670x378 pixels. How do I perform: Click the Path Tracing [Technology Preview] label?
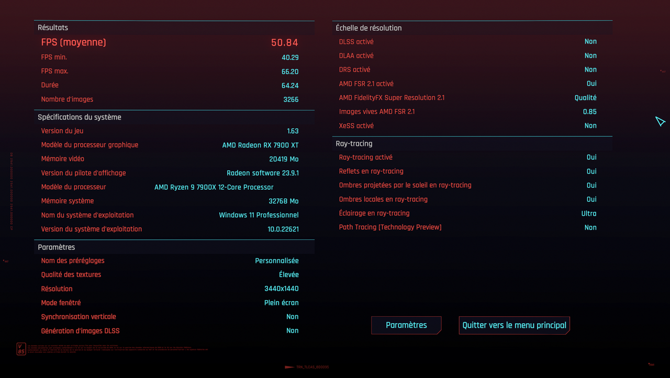point(390,227)
